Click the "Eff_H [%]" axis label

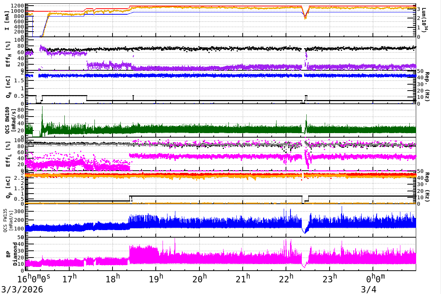[8, 54]
